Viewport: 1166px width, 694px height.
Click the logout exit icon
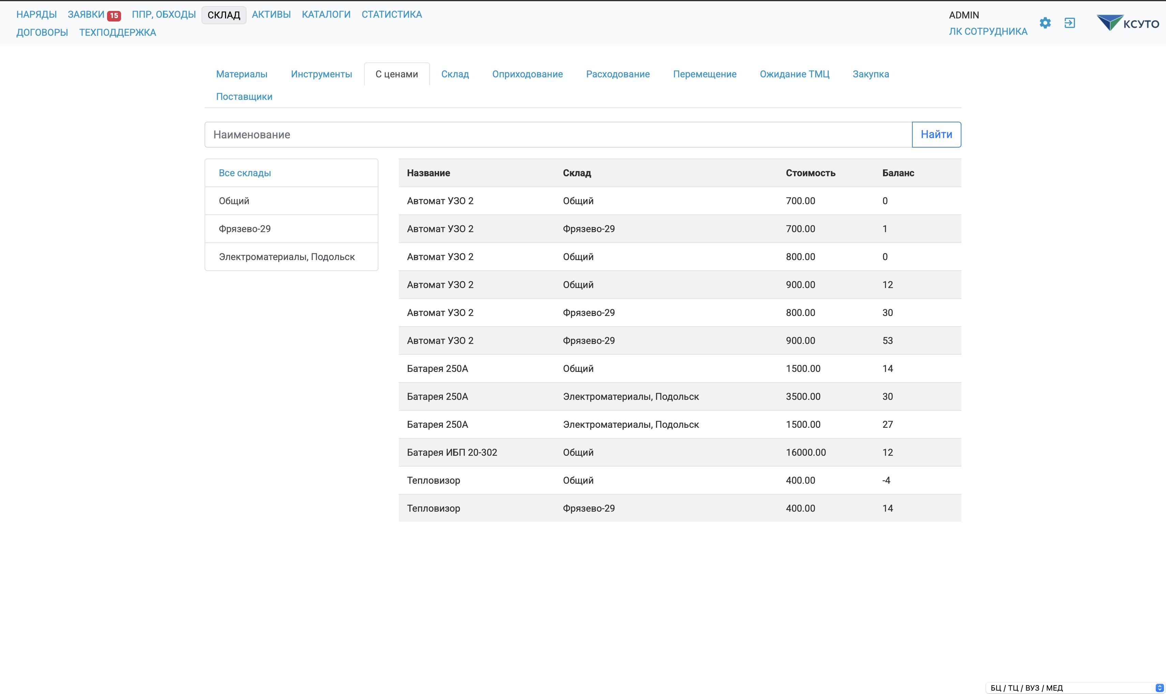(1069, 23)
